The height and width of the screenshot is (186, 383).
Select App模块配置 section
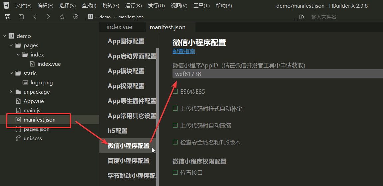tap(128, 71)
